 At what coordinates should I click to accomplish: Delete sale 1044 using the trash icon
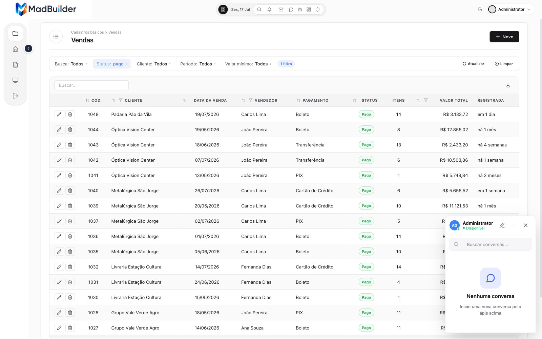(70, 129)
